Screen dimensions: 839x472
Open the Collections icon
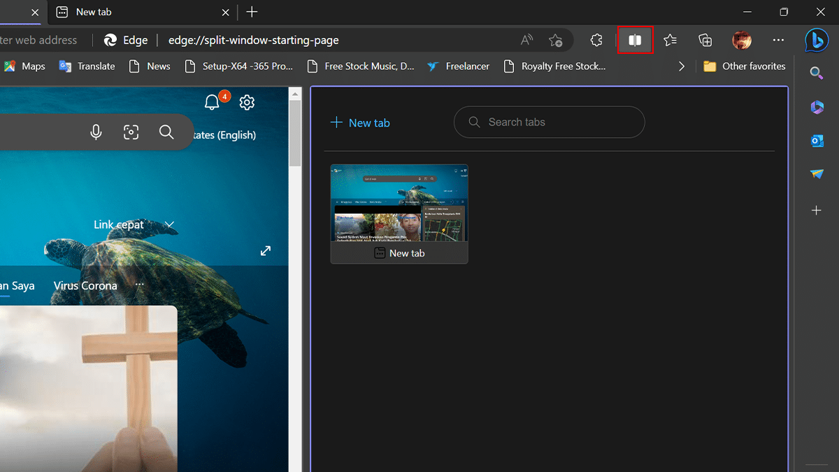[x=705, y=41]
